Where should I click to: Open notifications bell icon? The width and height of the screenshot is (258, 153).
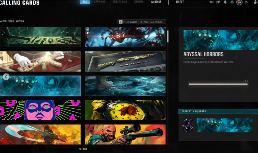(225, 2)
